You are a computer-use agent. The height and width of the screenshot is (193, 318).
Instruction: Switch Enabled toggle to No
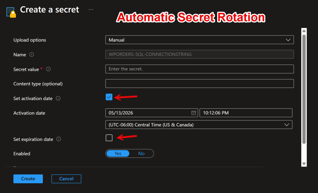coord(141,154)
